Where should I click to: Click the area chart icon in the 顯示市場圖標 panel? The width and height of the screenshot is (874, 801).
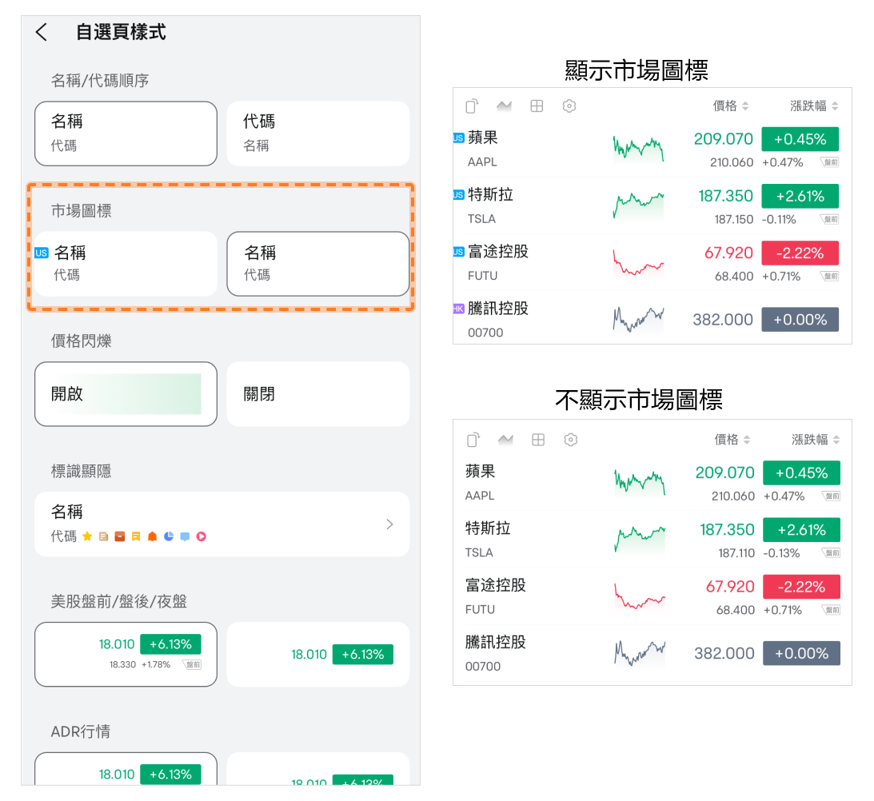(504, 106)
